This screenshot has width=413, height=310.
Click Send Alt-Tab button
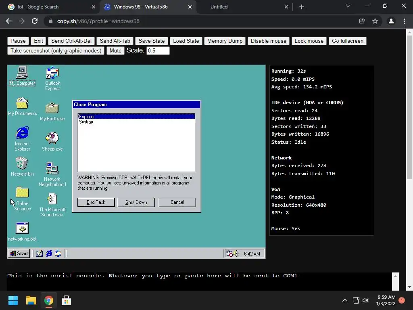coord(115,41)
